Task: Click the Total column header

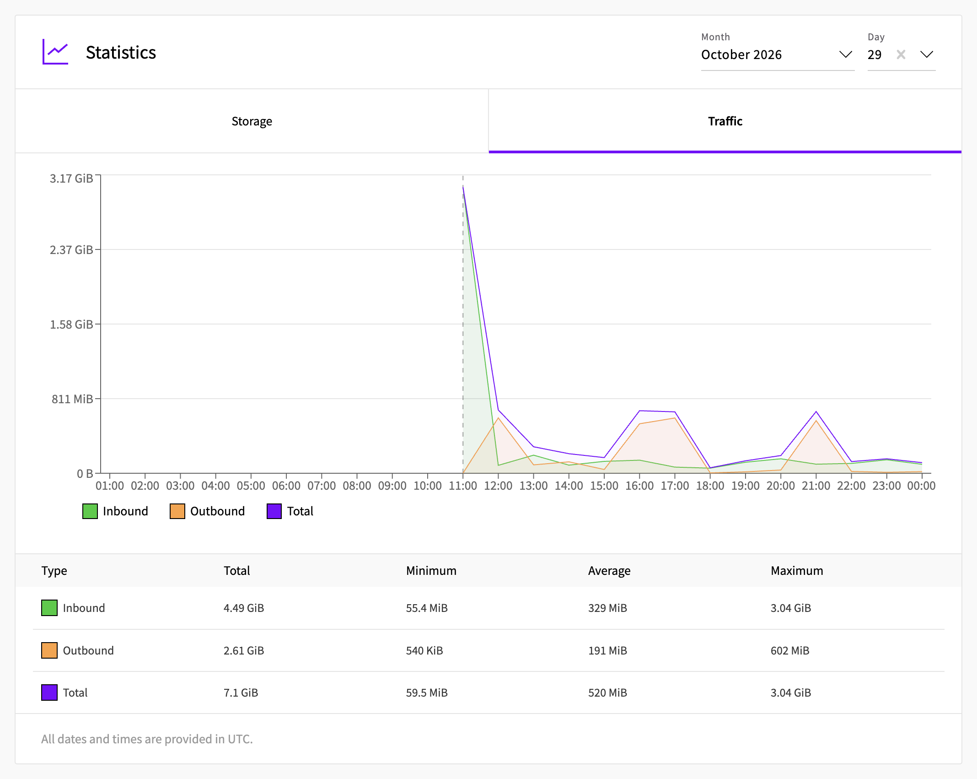Action: [237, 571]
